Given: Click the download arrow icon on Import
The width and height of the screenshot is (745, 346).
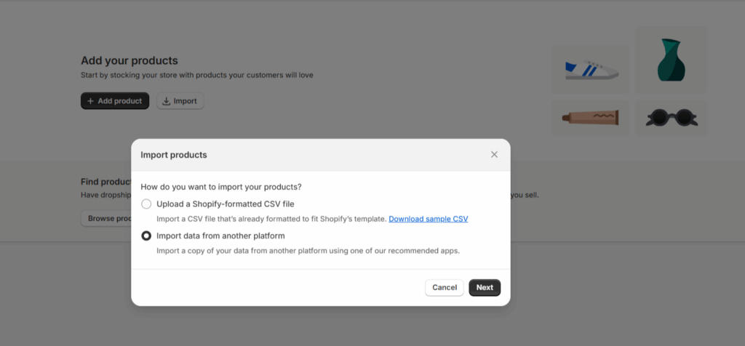Looking at the screenshot, I should point(167,101).
